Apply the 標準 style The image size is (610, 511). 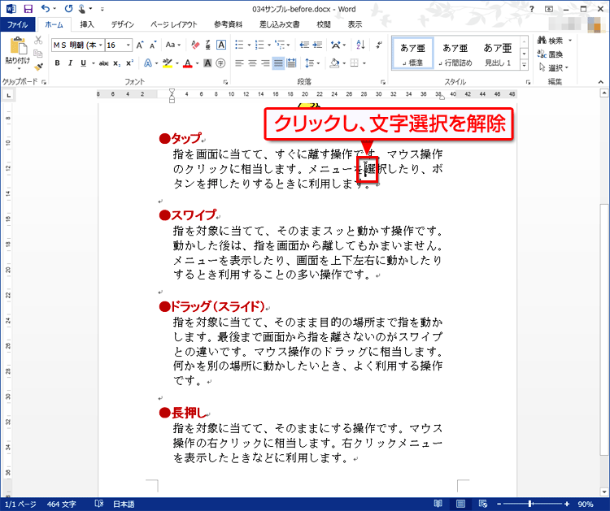click(412, 54)
